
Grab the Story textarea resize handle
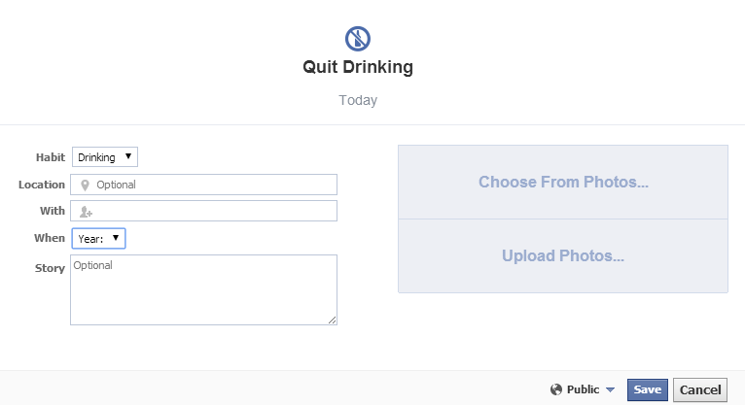click(332, 320)
